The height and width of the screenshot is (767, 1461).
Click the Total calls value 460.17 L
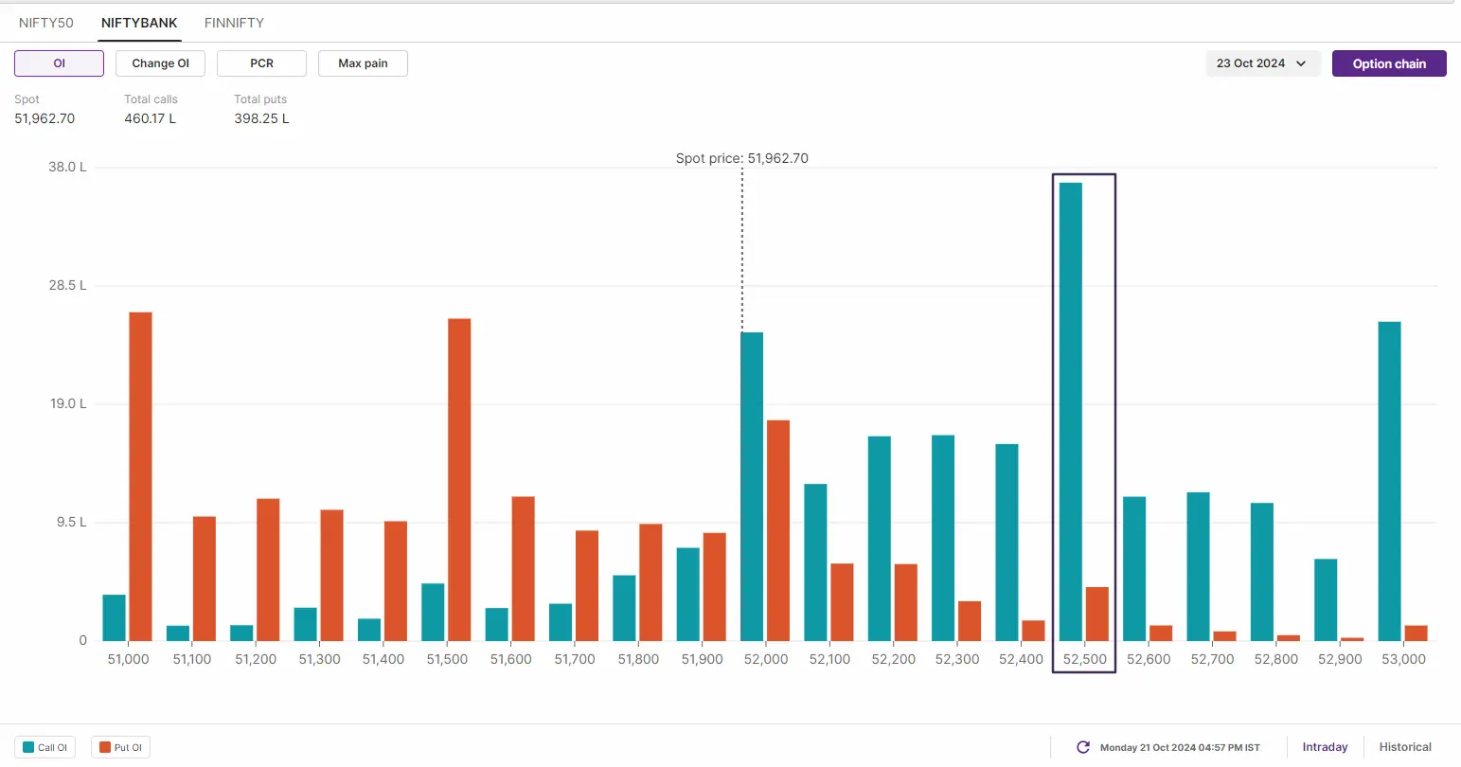[x=150, y=118]
